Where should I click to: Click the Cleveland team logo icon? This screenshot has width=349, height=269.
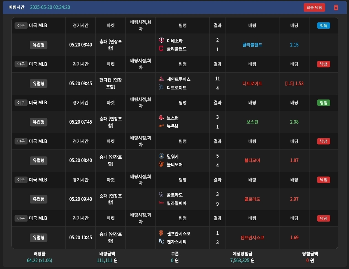[161, 49]
